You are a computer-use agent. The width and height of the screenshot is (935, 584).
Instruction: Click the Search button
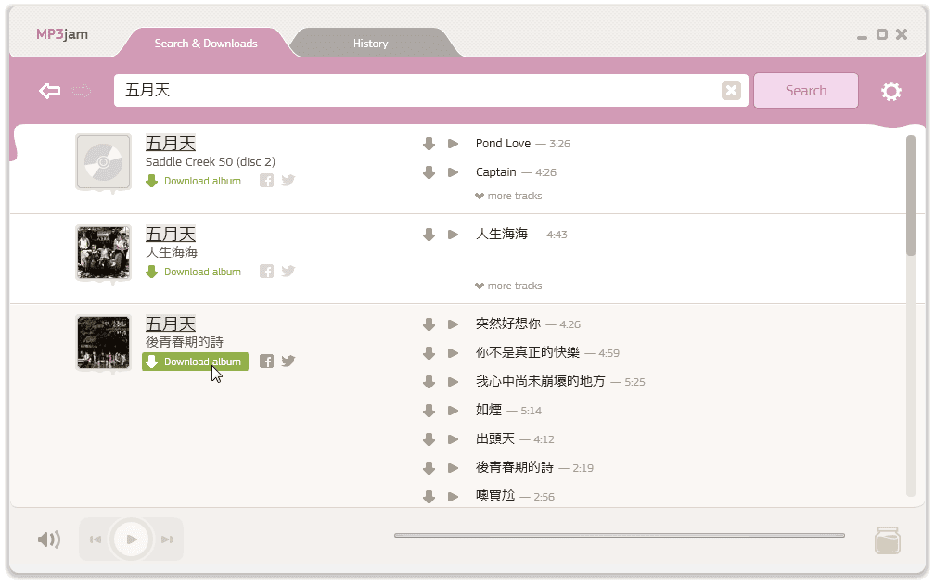click(x=805, y=91)
